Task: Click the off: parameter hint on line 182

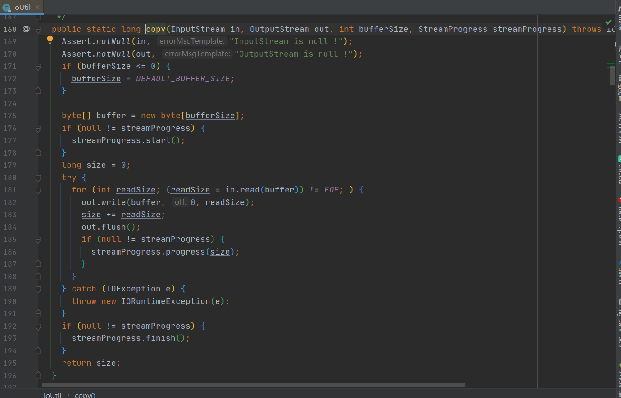Action: click(x=181, y=202)
